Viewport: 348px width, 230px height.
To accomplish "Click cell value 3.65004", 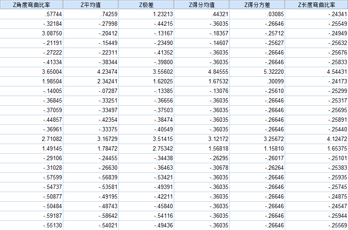I will pyautogui.click(x=52, y=72).
